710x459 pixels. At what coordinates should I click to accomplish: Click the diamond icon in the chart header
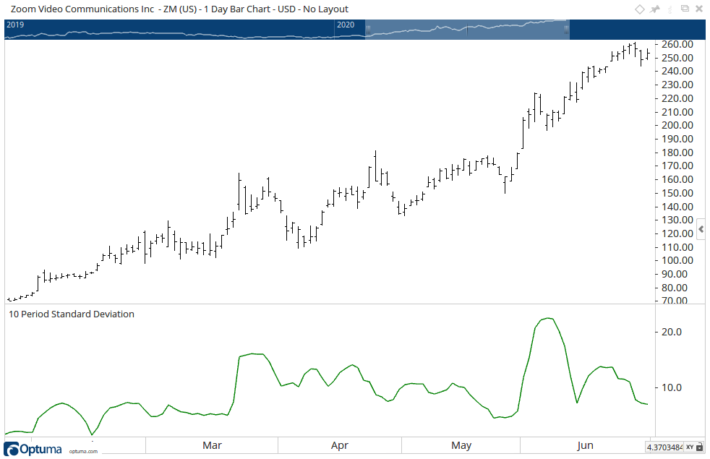(x=639, y=9)
